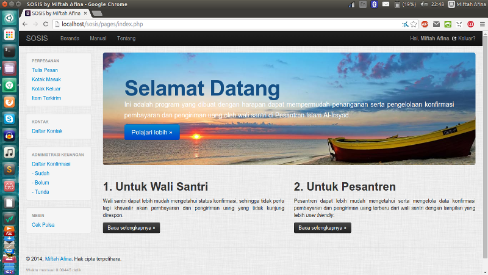Click the gray mail extension icon in Chrome toolbar
This screenshot has width=488, height=275.
coord(436,24)
